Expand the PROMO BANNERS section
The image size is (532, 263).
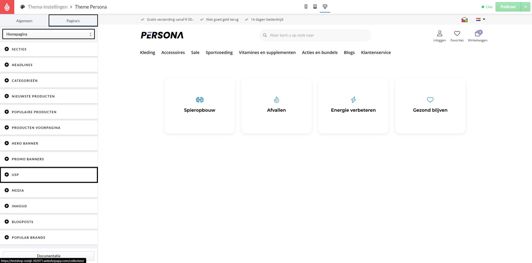(x=49, y=159)
